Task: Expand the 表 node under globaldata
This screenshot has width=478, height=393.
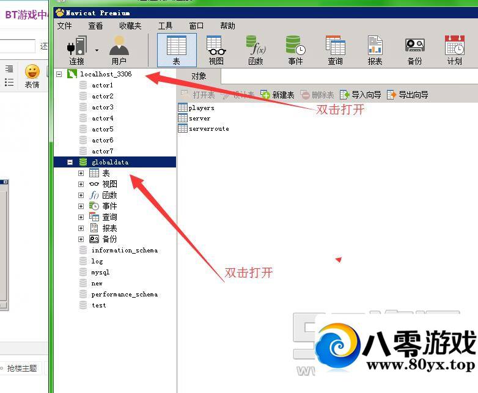Action: point(81,173)
